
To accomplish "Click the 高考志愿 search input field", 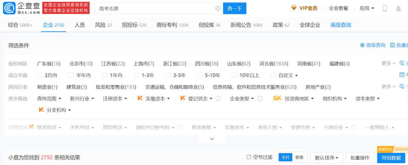I will click(x=156, y=9).
